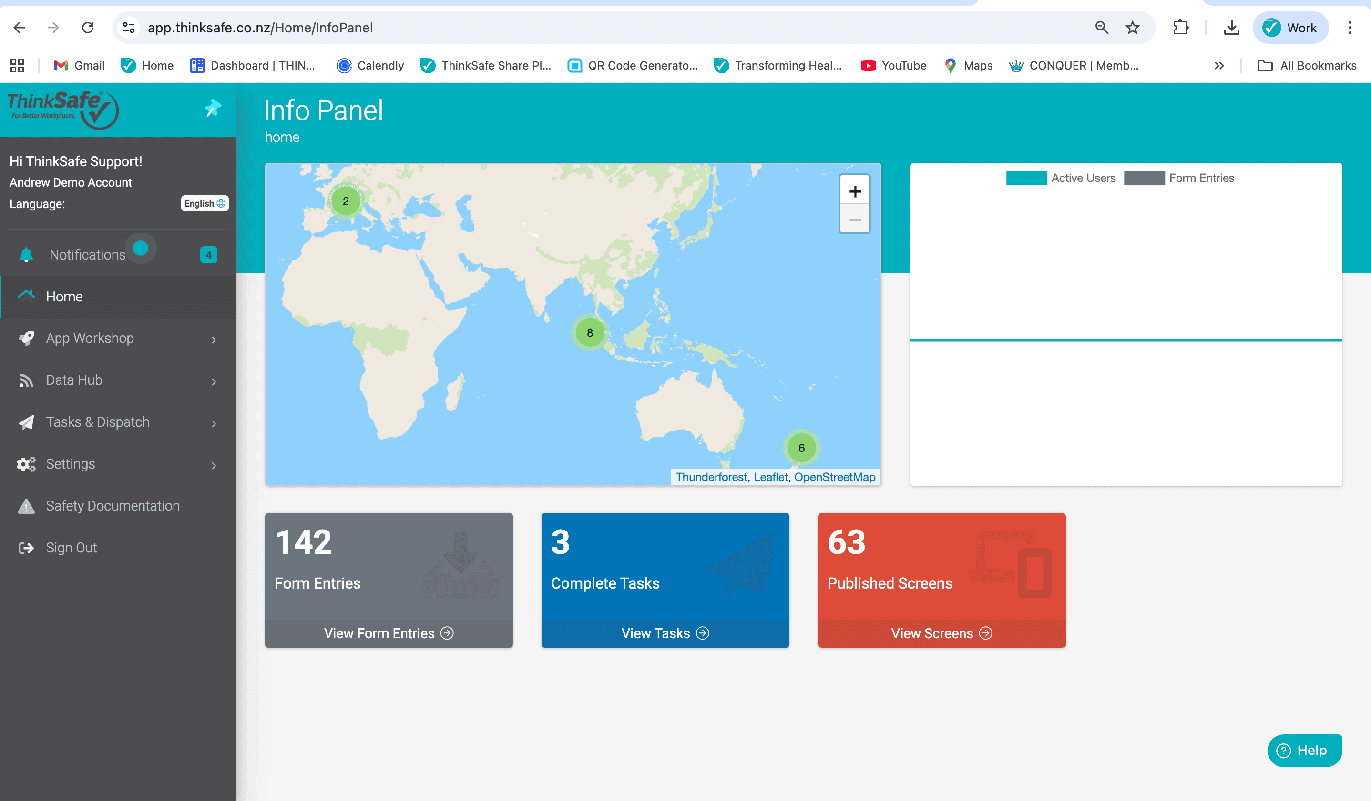Toggle Active Users chart legend
The height and width of the screenshot is (801, 1371).
click(x=1060, y=178)
